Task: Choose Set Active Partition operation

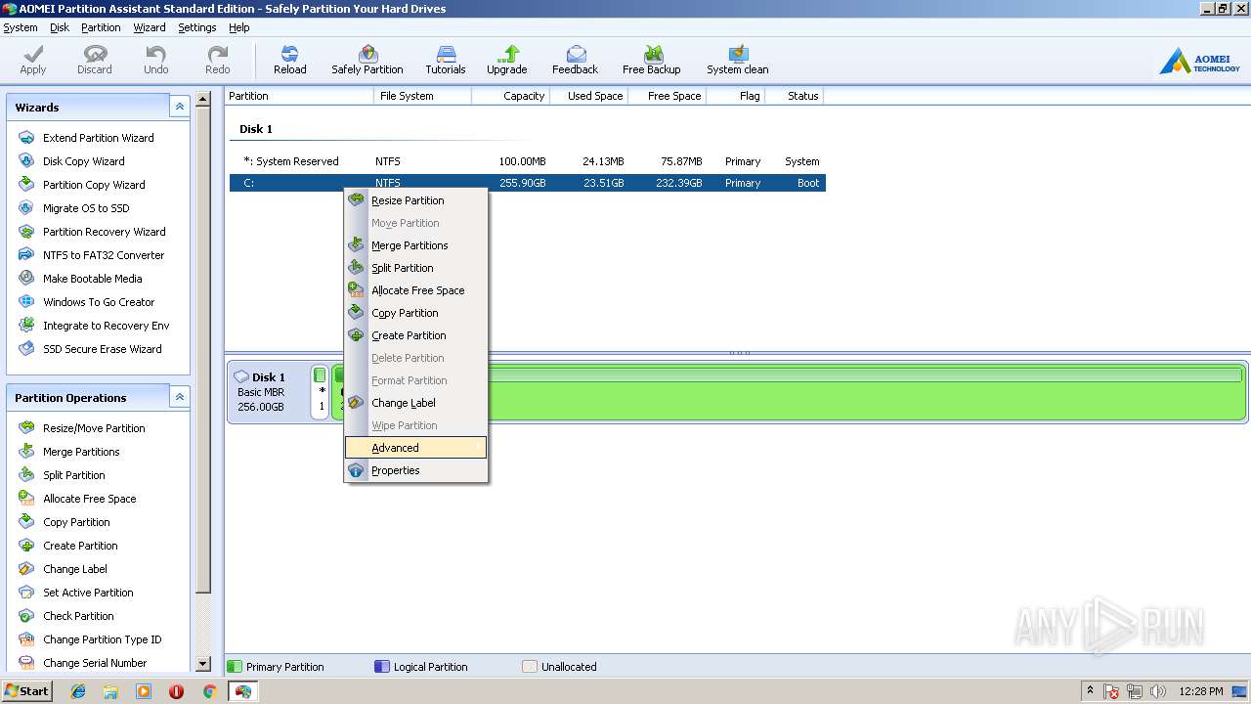Action: [87, 593]
